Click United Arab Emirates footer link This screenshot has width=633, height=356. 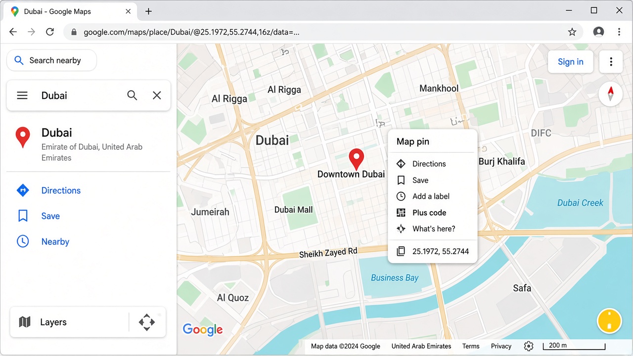coord(421,346)
